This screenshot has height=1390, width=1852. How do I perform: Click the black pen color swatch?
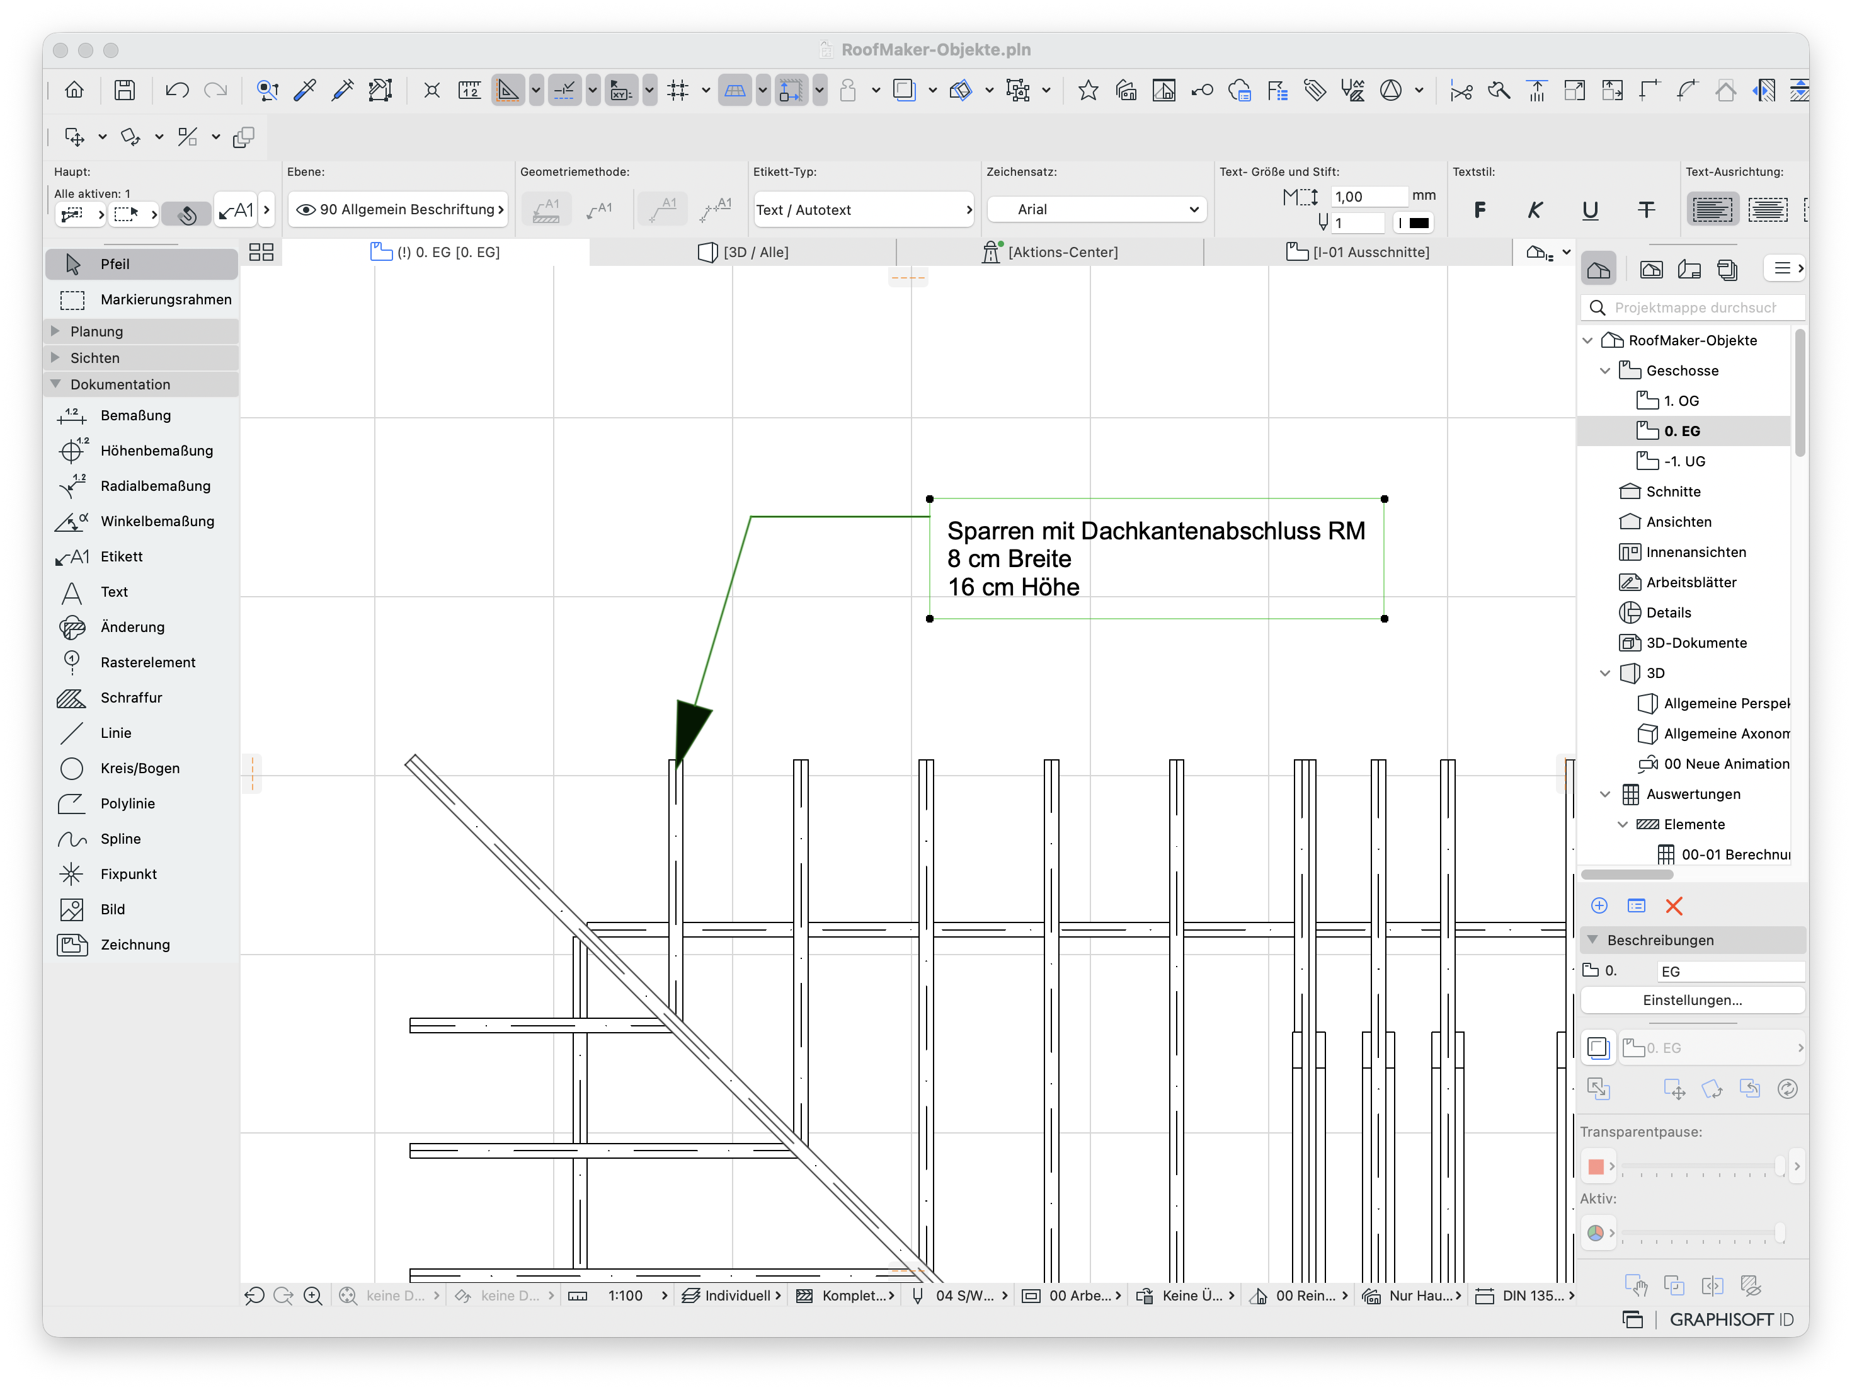click(x=1419, y=222)
